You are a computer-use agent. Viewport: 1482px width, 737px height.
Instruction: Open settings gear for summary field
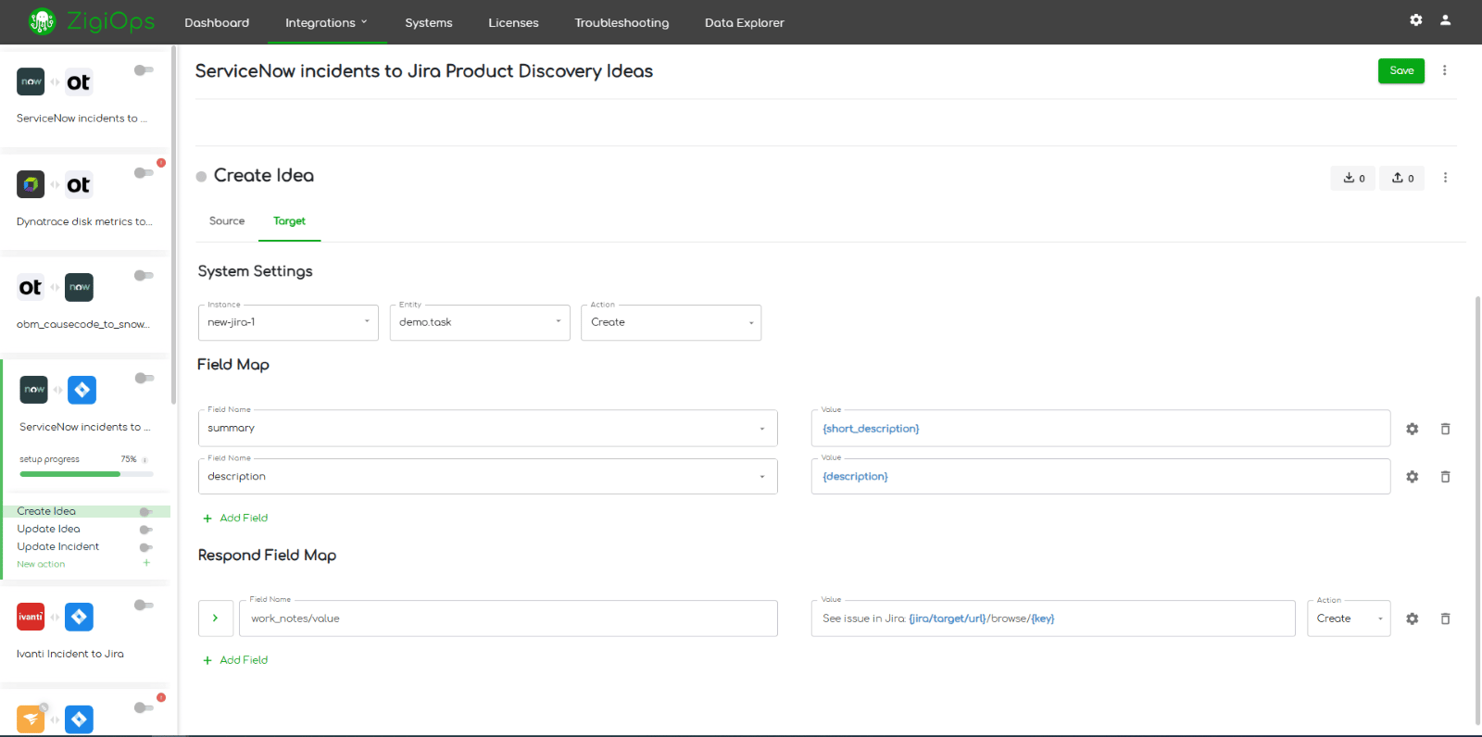click(1412, 429)
